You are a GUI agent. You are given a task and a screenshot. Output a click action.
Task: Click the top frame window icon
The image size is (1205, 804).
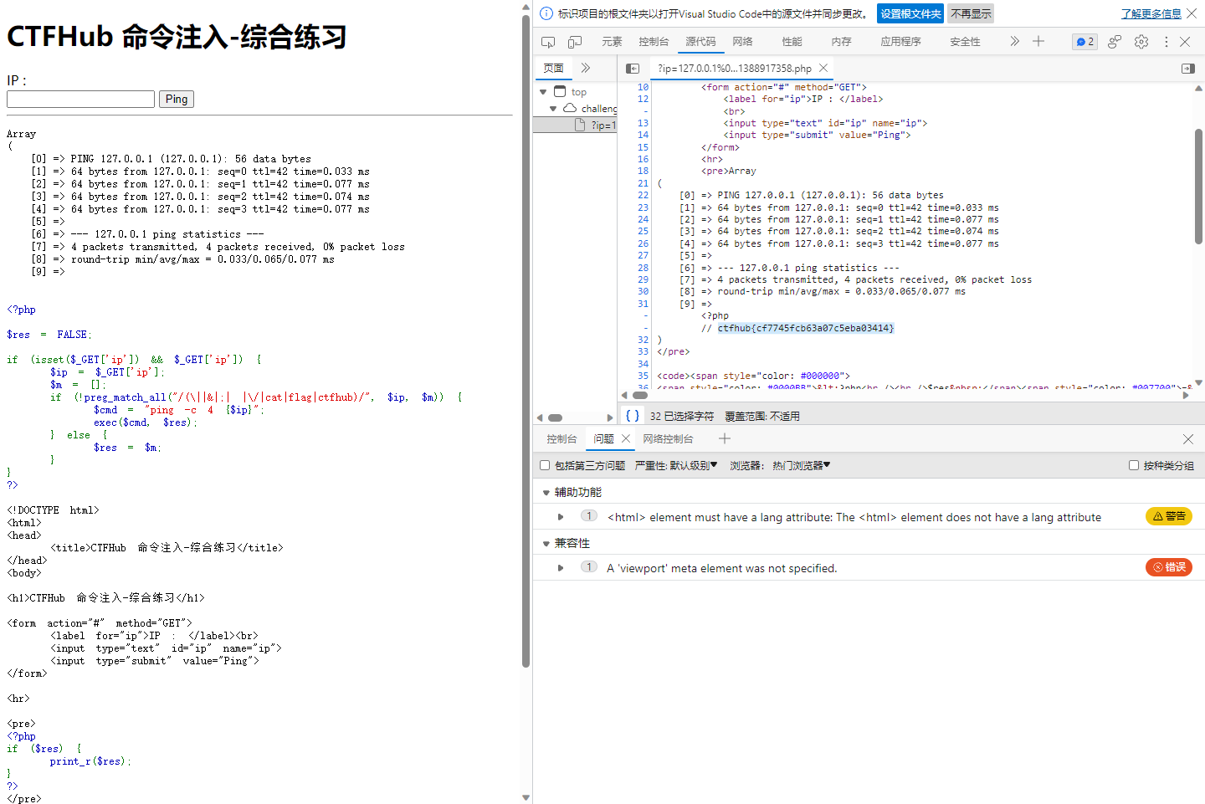click(x=560, y=92)
